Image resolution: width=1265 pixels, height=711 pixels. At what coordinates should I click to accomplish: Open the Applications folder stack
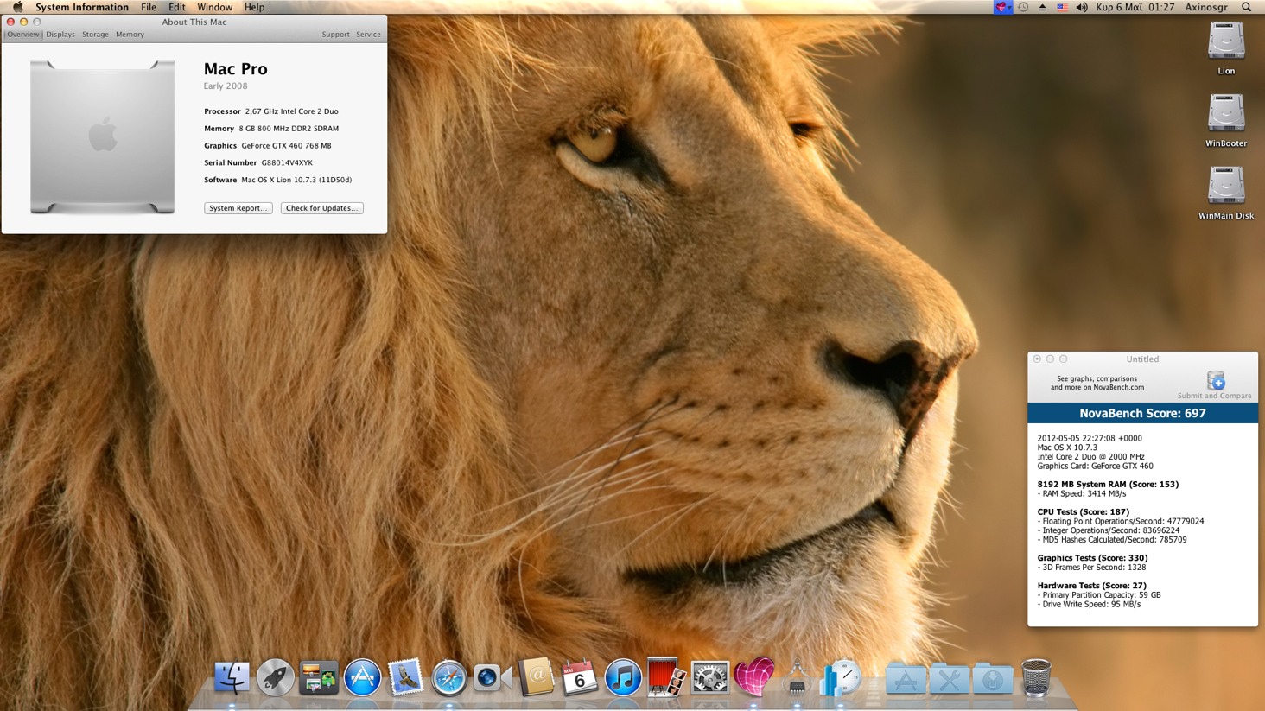(906, 679)
